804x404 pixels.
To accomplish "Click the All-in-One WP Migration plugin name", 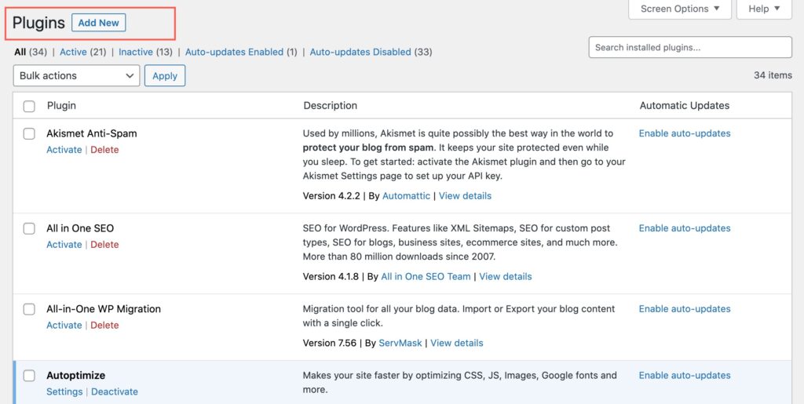I will click(x=104, y=309).
